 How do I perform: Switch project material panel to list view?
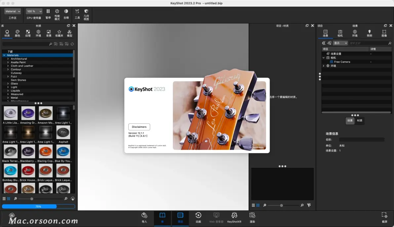(x=253, y=205)
